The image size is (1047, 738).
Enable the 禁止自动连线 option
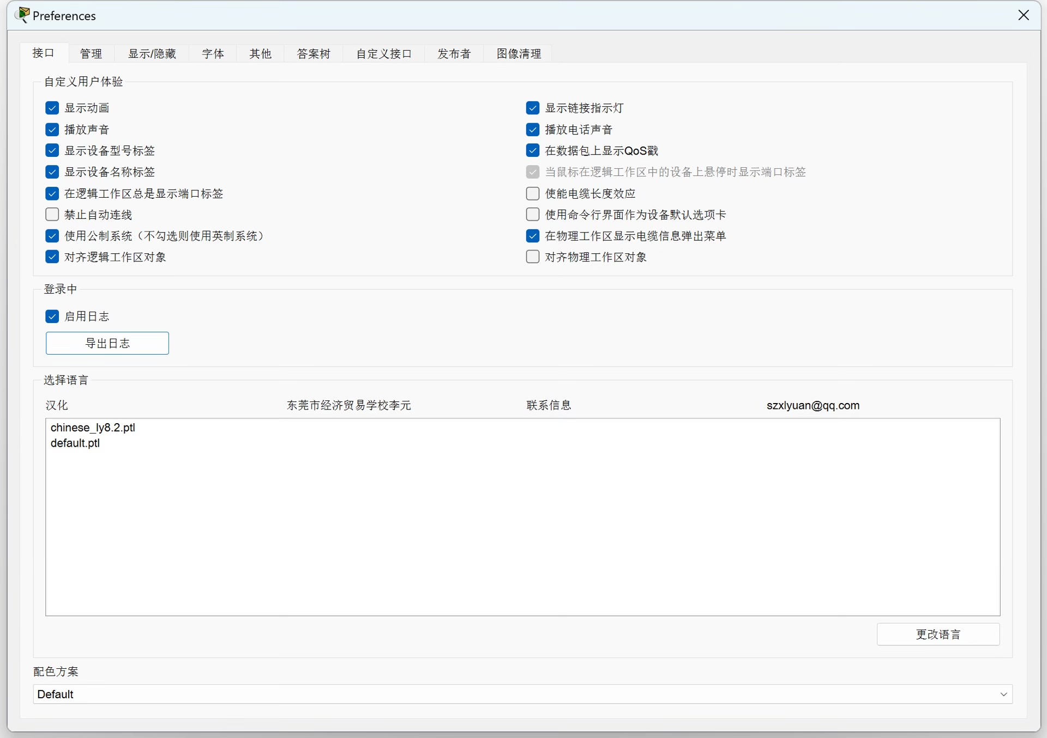click(x=52, y=215)
